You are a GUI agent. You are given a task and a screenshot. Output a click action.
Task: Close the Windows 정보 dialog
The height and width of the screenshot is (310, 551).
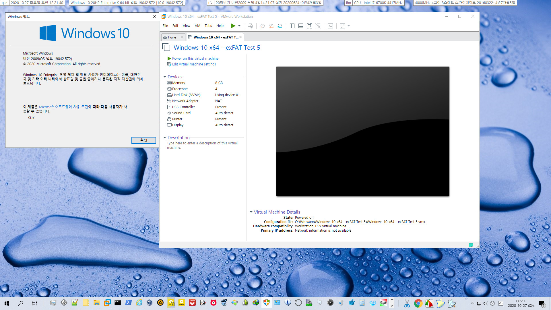154,17
